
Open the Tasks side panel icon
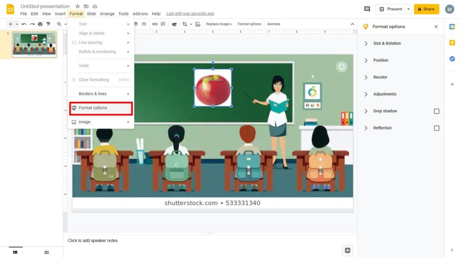click(x=452, y=59)
